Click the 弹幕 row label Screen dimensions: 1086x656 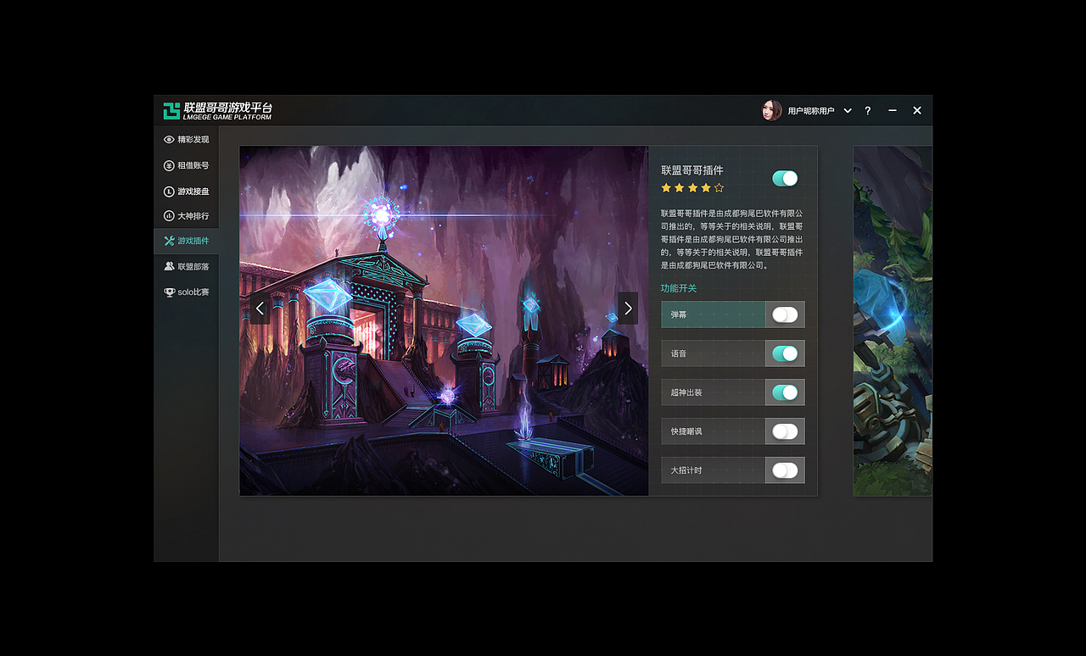coord(679,314)
